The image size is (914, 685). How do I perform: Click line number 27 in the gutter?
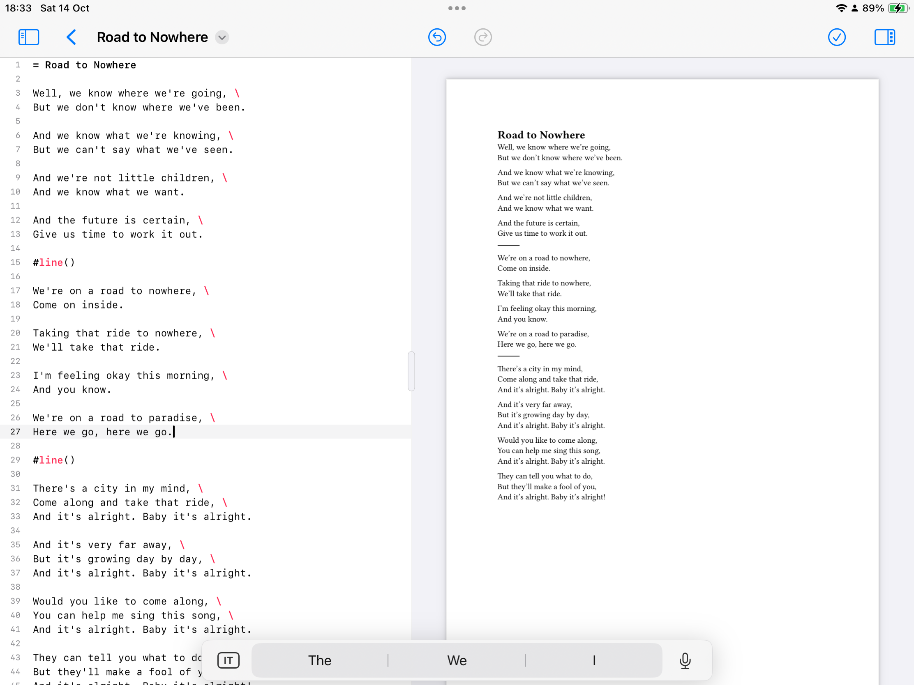click(15, 432)
